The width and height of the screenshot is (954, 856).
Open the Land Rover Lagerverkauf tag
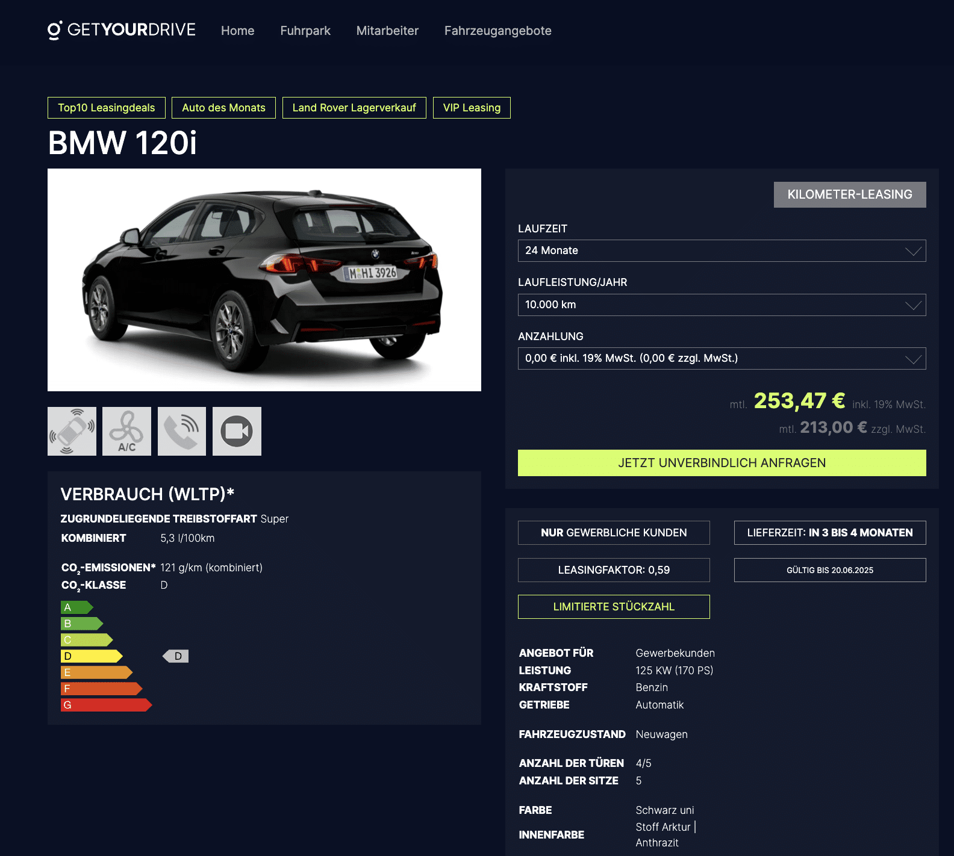coord(354,108)
